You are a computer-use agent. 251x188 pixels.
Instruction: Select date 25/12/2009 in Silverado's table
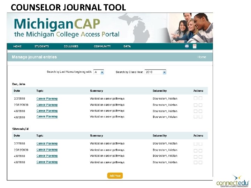click(21, 150)
